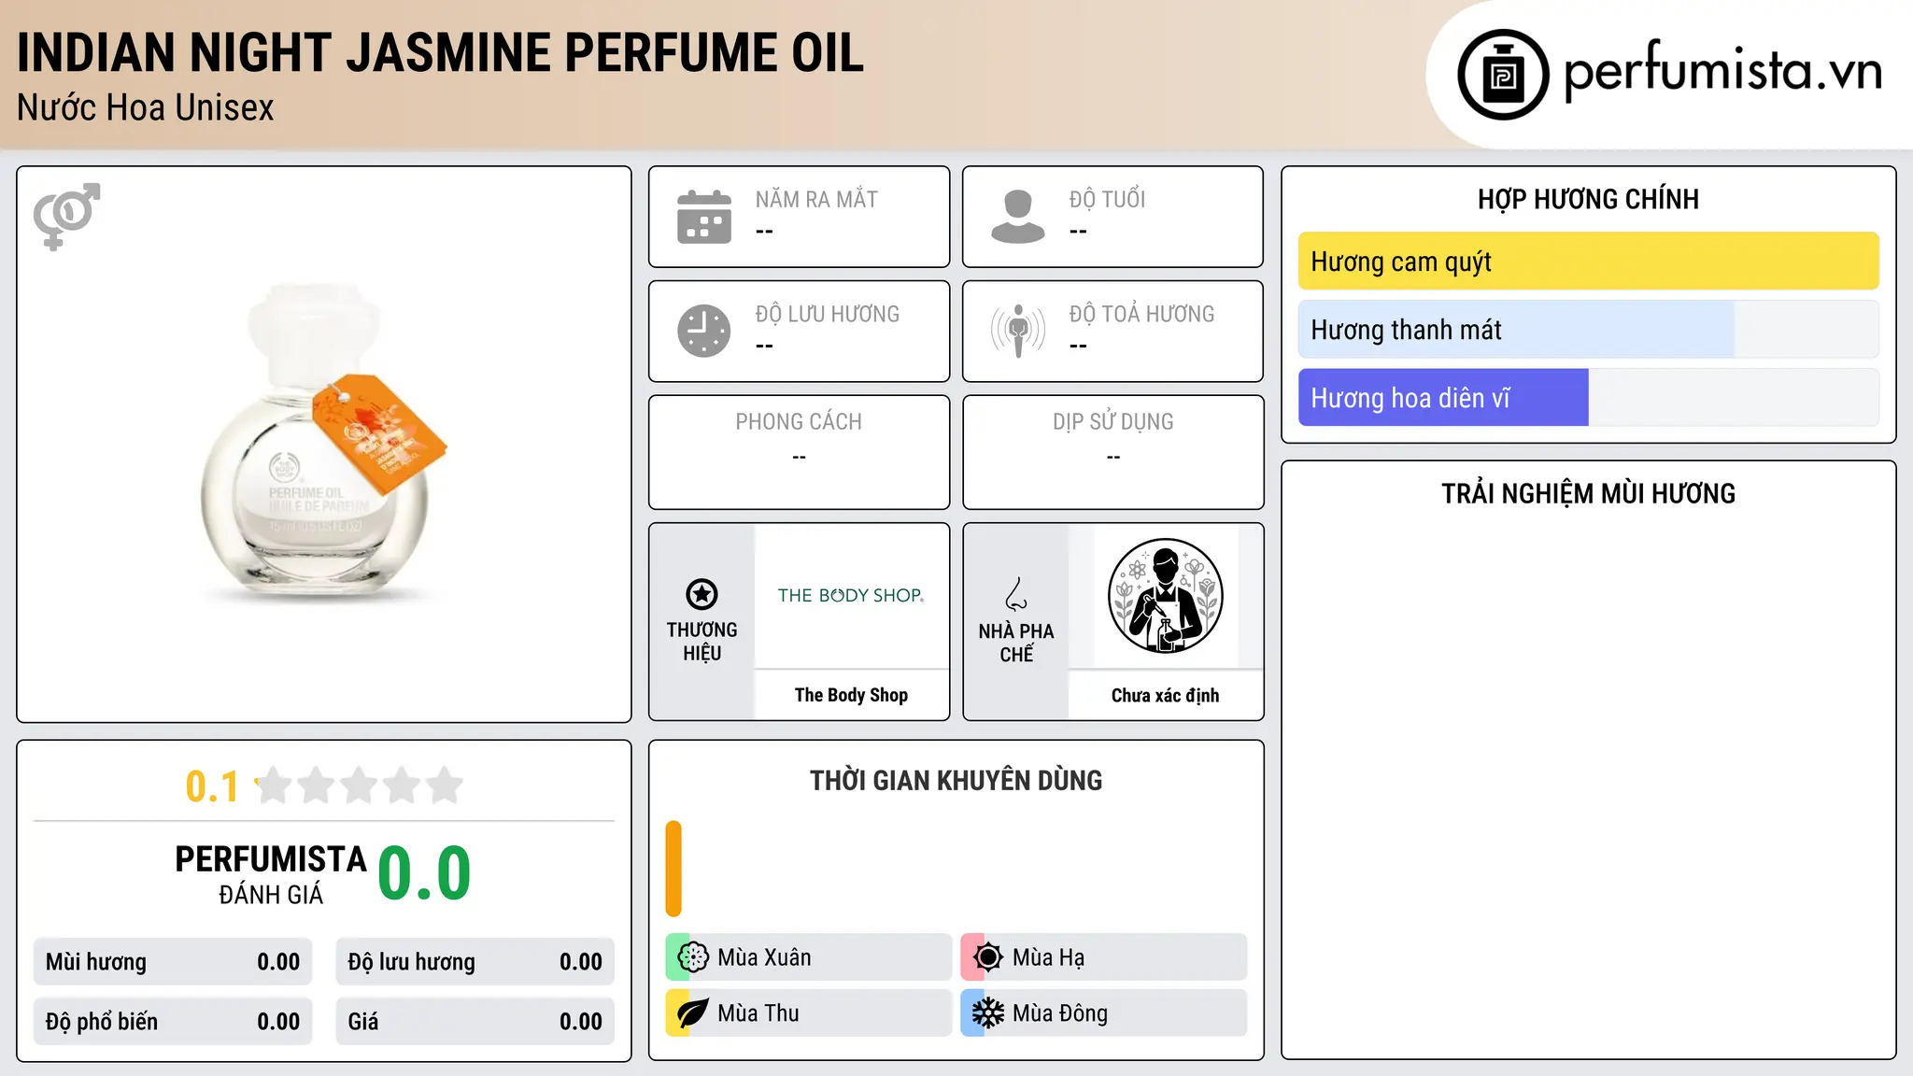
Task: Open the perfume bottle product image
Action: pyautogui.click(x=324, y=444)
